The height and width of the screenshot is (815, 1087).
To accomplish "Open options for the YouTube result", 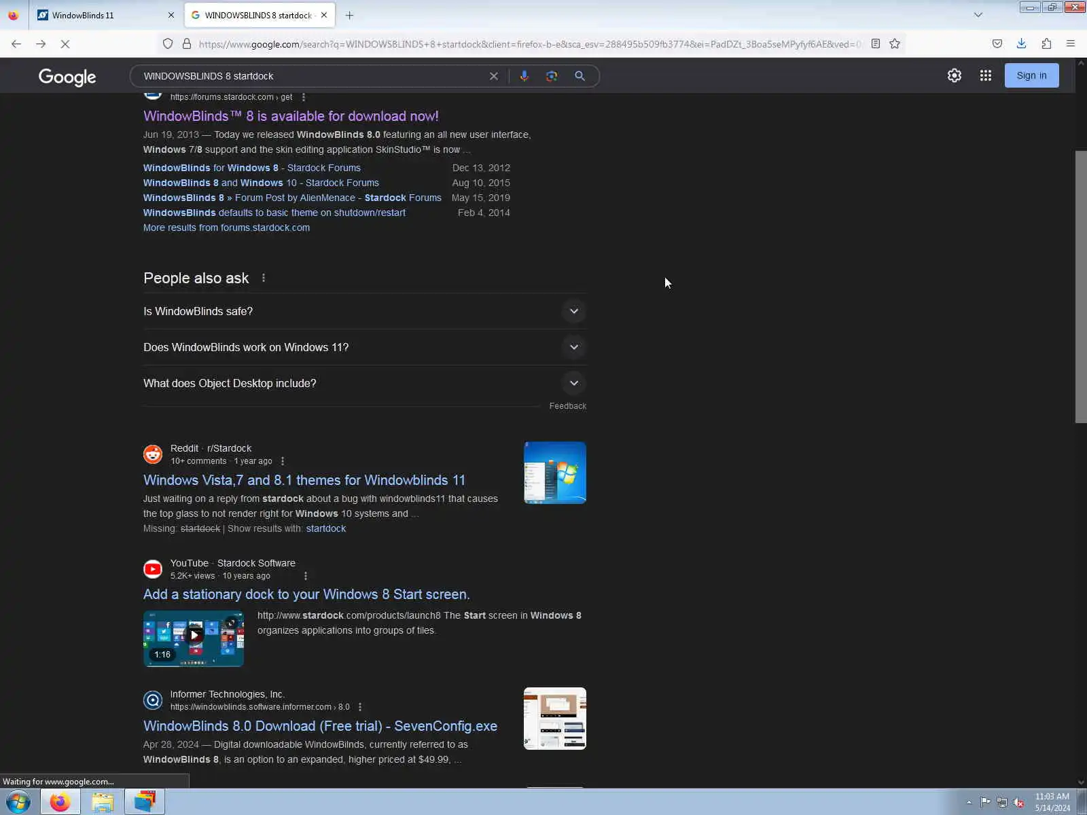I will pos(306,576).
